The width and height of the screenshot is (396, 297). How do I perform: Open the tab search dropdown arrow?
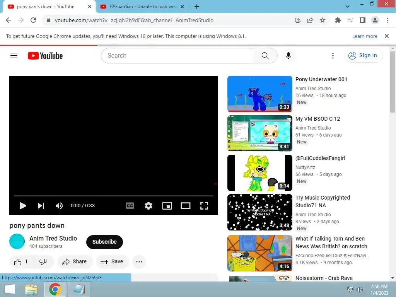[x=348, y=7]
